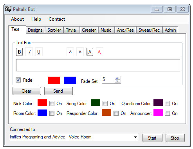Change the Song Color dark green swatch
Viewport: 193px width, 149px height.
tap(96, 103)
